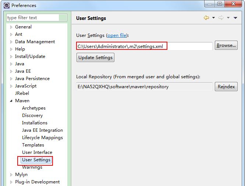Click Browse for settings file
Viewport: 245px width, 186px height.
[x=226, y=45]
